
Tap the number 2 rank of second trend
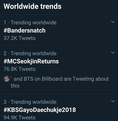(5, 53)
